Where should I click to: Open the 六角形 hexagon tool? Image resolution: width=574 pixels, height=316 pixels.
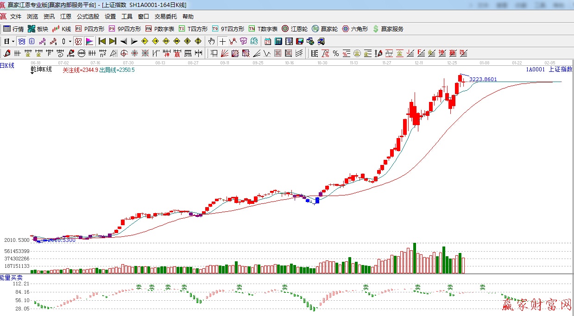click(x=355, y=29)
